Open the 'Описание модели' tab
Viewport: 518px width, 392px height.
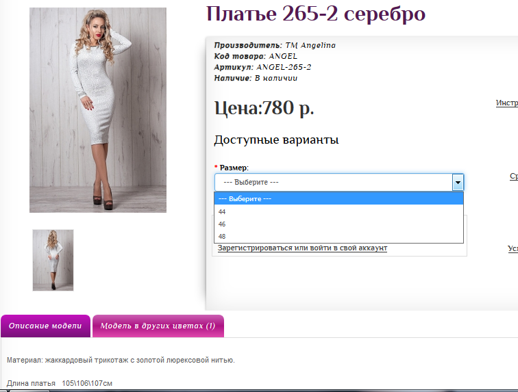point(45,326)
